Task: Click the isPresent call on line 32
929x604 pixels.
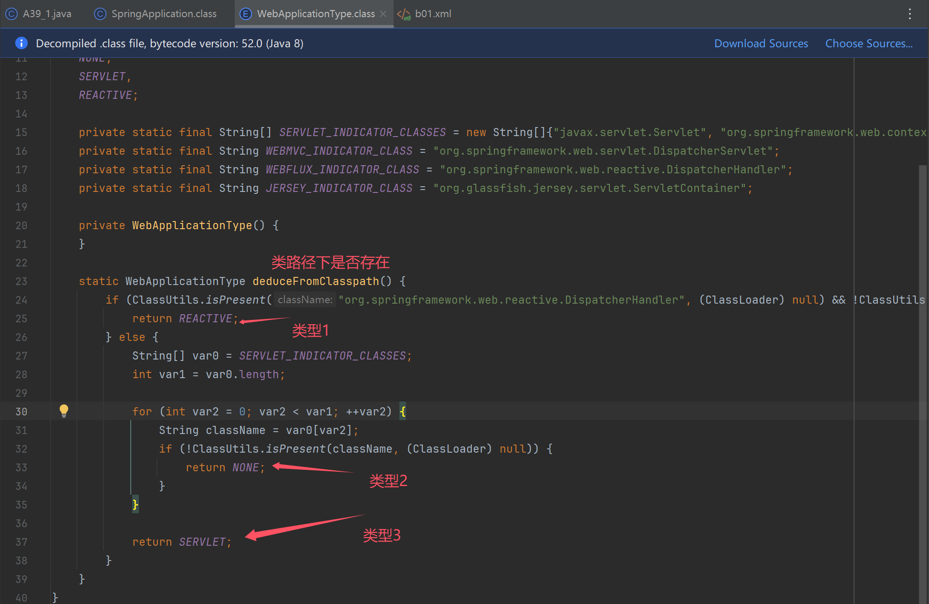Action: (295, 449)
